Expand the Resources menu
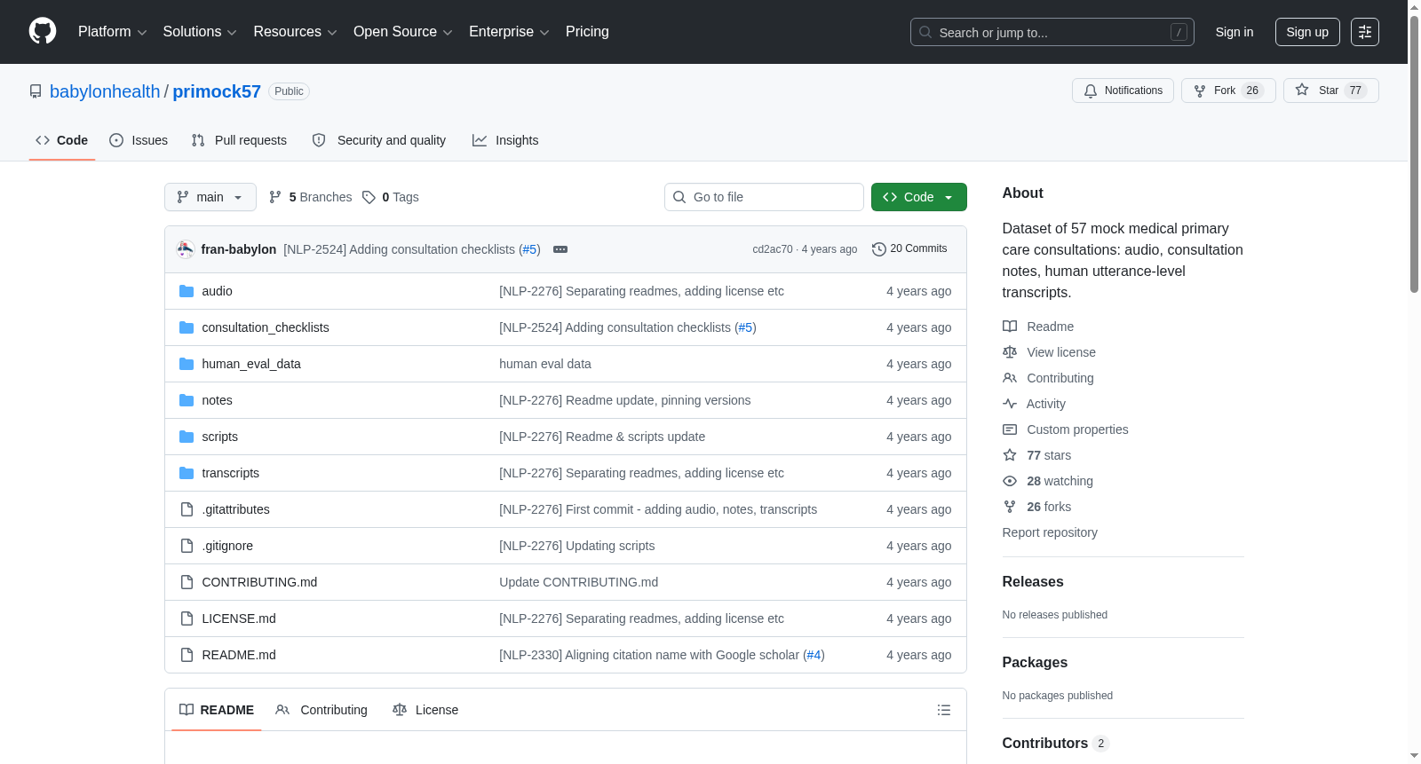 295,32
